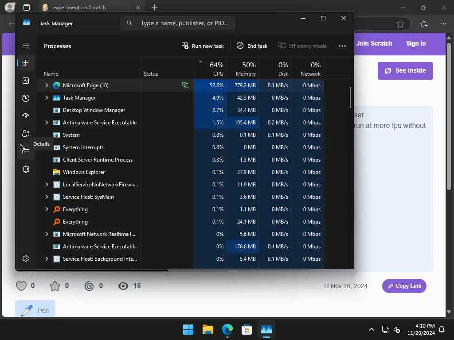Image resolution: width=454 pixels, height=340 pixels.
Task: Open Edge settings and more ellipsis
Action: tap(443, 24)
